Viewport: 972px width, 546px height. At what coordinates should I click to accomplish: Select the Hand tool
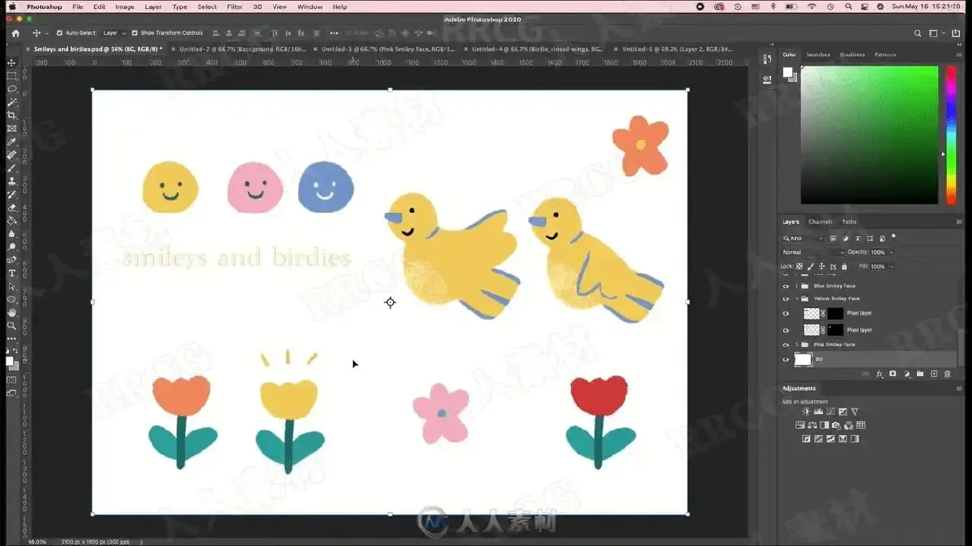coord(12,312)
